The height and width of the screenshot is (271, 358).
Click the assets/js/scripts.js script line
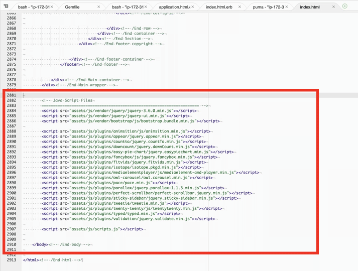(92, 229)
